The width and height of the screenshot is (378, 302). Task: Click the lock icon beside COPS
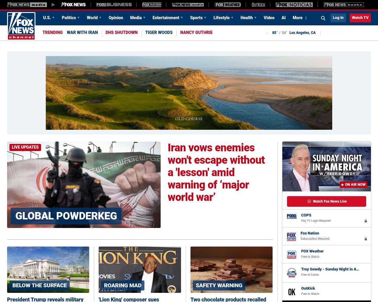[366, 221]
